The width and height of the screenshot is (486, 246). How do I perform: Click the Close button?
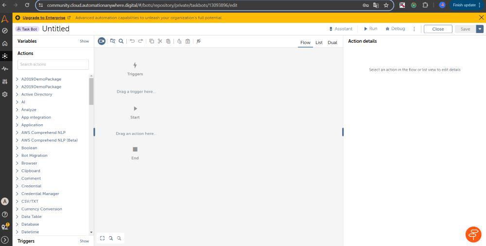coord(438,29)
